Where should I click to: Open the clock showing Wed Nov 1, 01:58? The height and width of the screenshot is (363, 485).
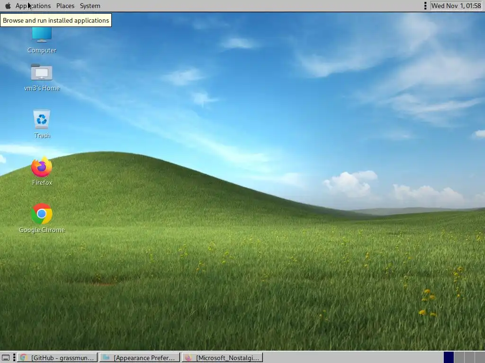[x=456, y=6]
